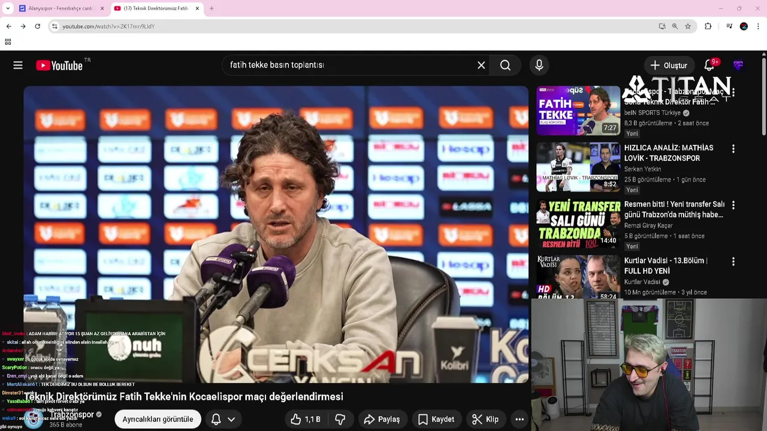Open the Trabzonspor channel avatar
767x431 pixels.
point(34,419)
